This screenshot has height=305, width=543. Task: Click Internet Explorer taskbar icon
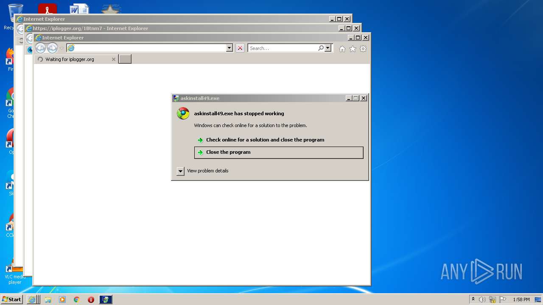click(32, 299)
